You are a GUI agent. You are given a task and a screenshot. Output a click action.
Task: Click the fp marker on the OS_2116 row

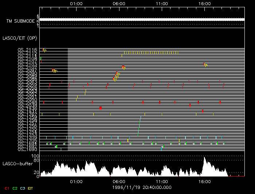[x=44, y=50]
